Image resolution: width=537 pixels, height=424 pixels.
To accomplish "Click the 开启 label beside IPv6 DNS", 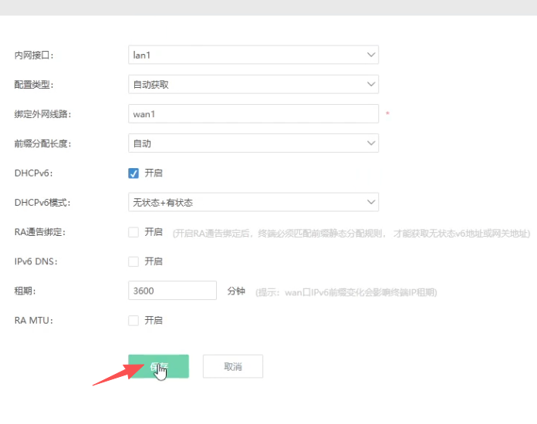I will pos(154,261).
